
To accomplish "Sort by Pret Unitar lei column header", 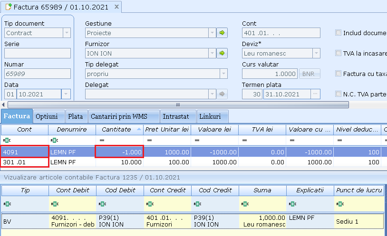I will pos(167,130).
